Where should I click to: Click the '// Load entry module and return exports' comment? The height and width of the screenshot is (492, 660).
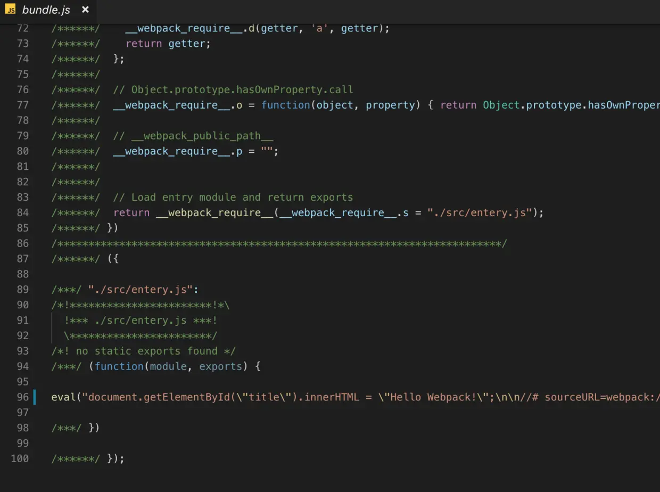point(233,198)
